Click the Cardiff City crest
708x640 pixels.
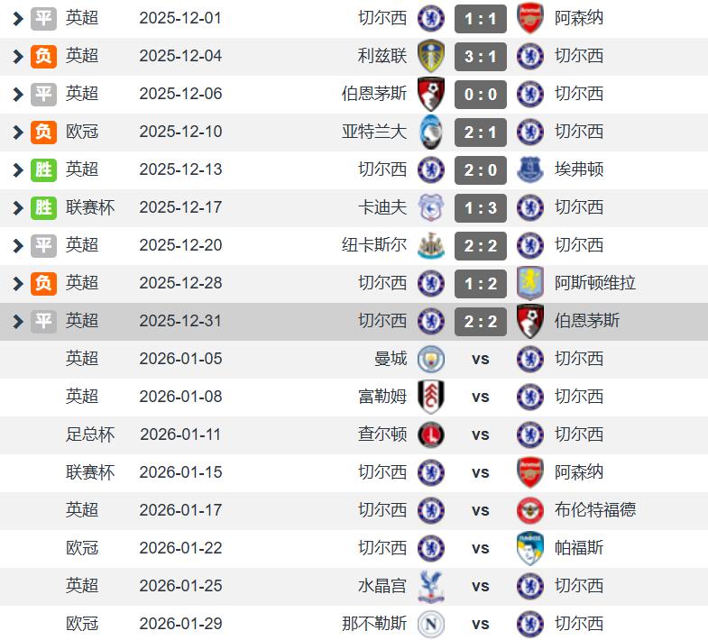tap(431, 207)
